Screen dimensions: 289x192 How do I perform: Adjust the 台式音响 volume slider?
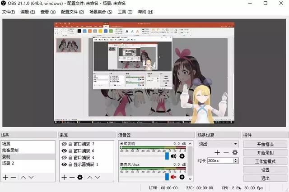[167, 156]
